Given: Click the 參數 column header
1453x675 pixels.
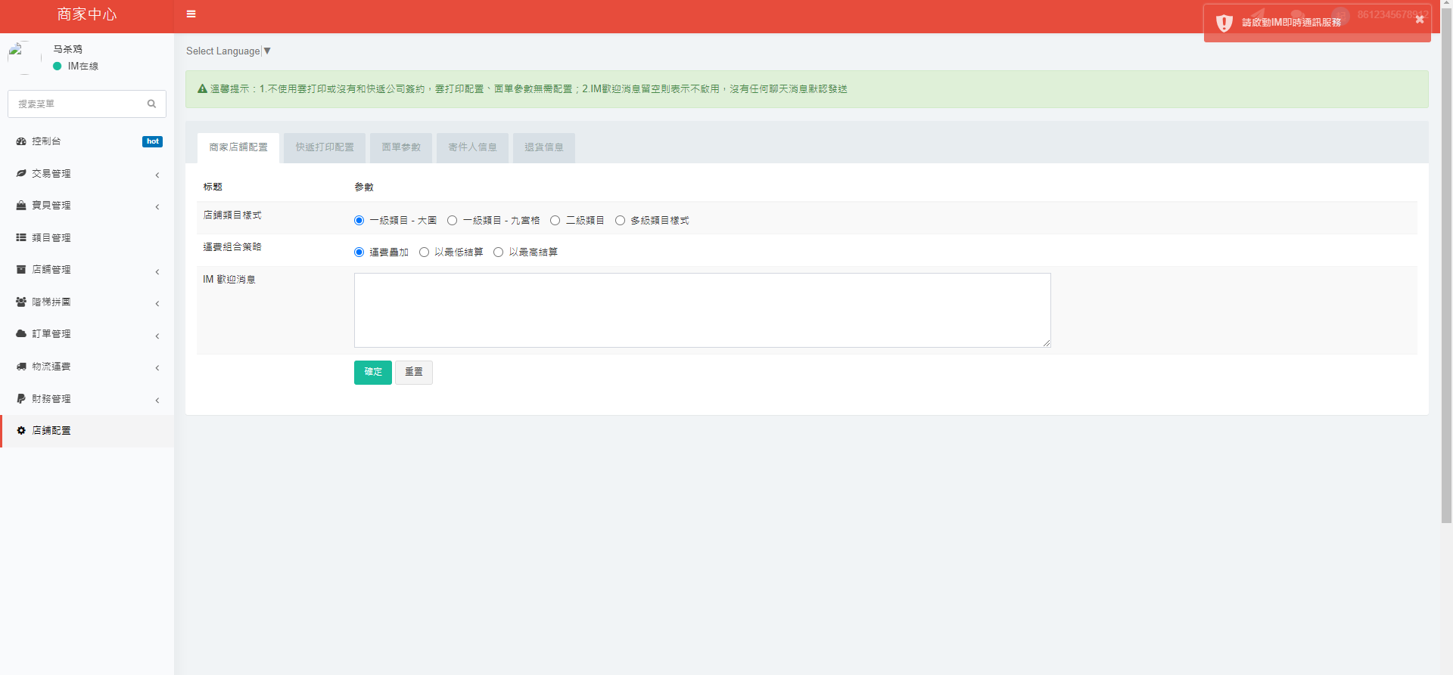Looking at the screenshot, I should 364,187.
